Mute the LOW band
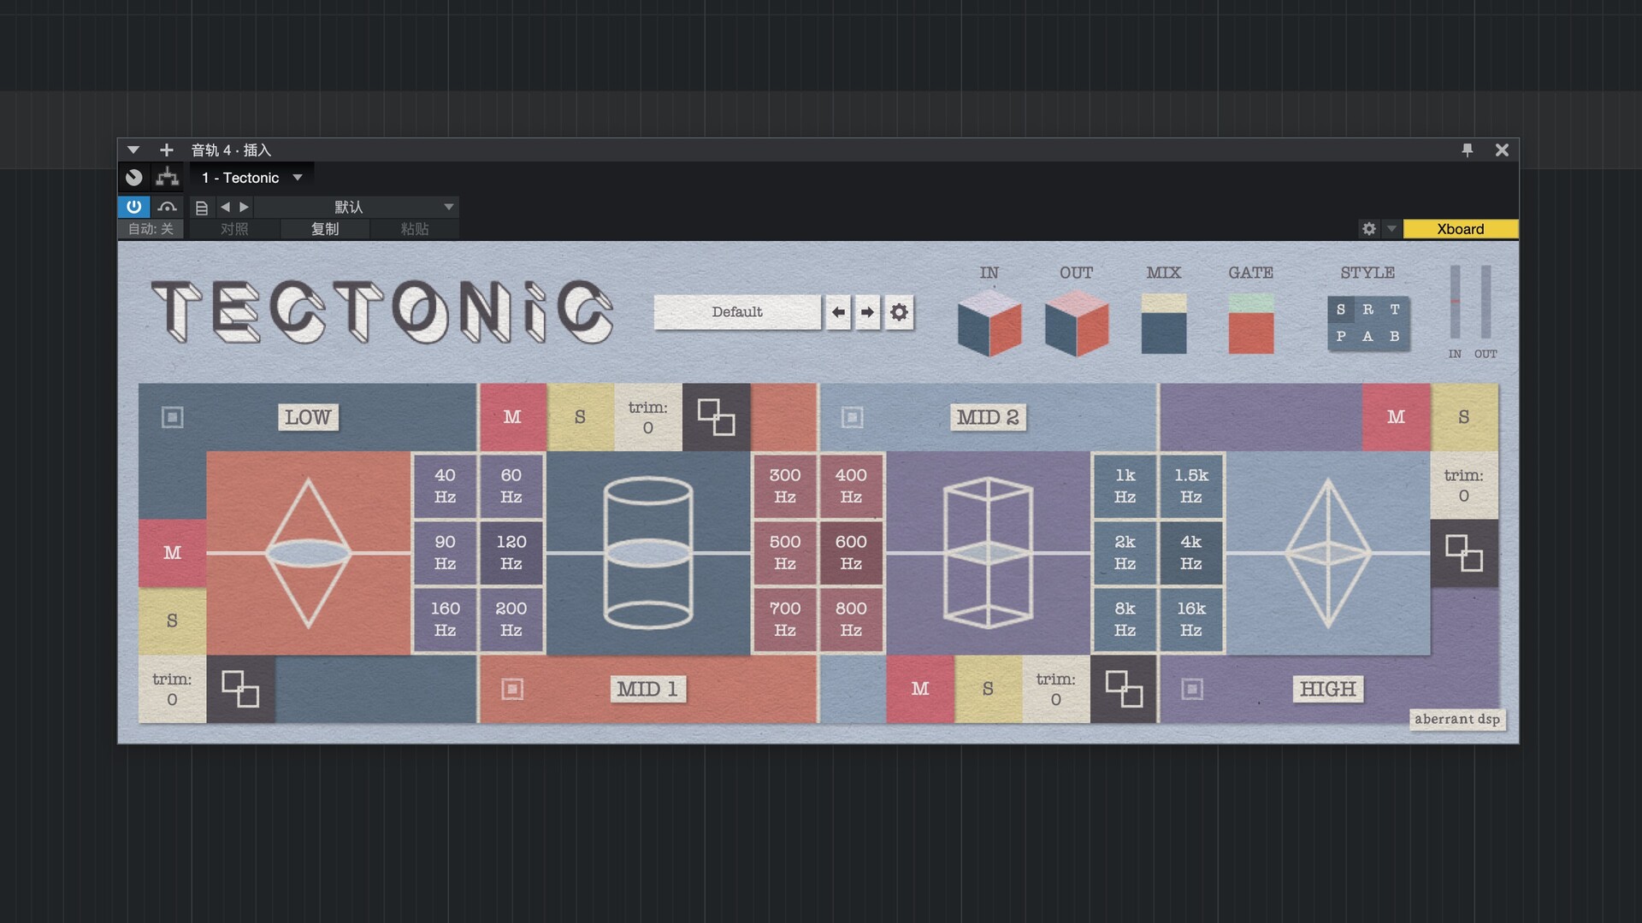 pos(173,553)
